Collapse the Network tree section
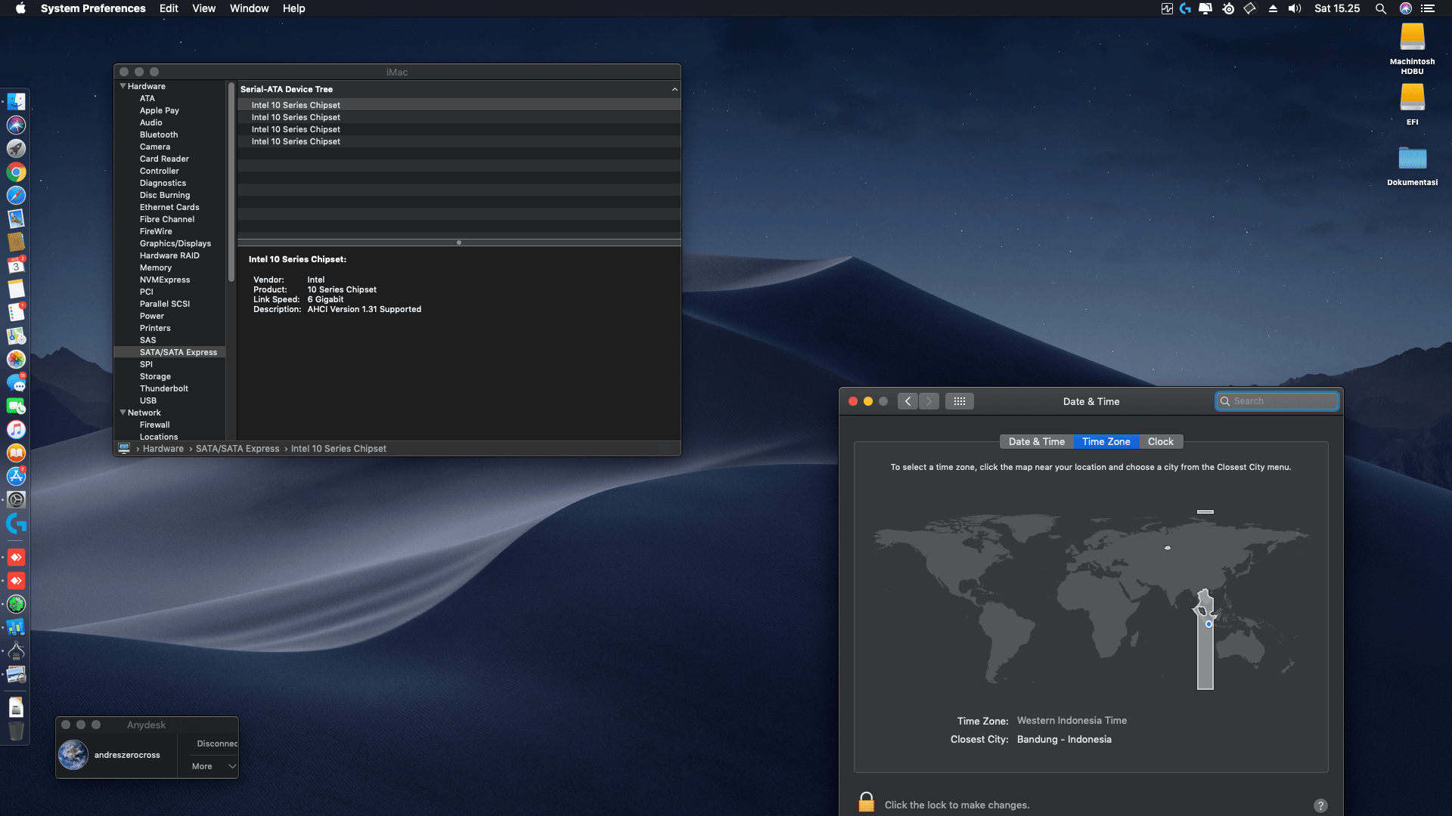 (123, 413)
